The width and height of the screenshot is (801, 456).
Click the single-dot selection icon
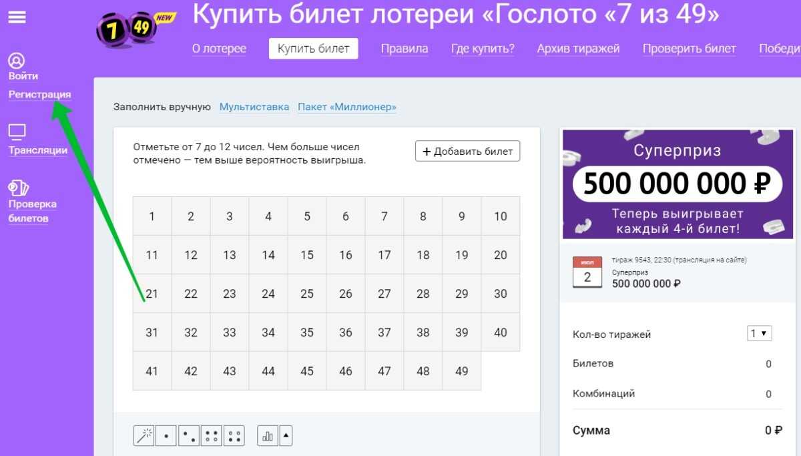[x=166, y=436]
